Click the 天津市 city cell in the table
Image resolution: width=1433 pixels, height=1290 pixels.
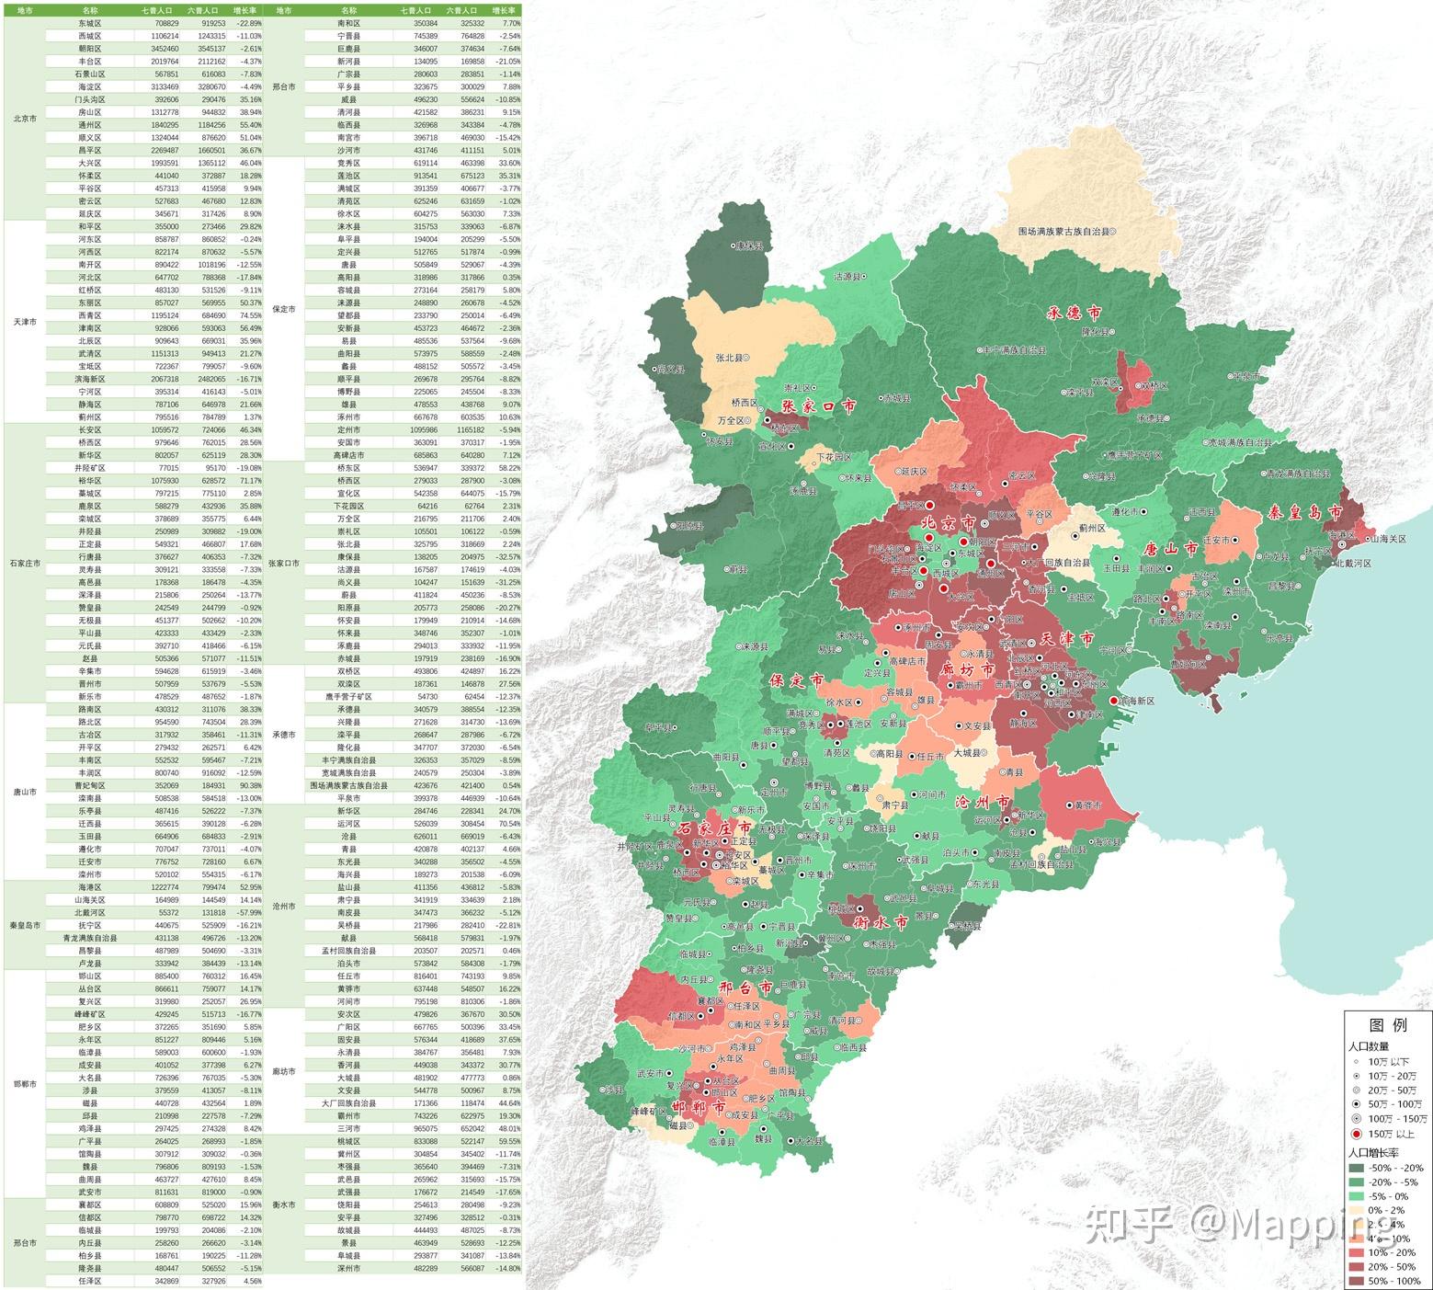coord(25,322)
